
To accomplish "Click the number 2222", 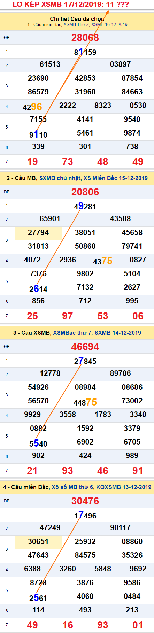I will tap(68, 106).
